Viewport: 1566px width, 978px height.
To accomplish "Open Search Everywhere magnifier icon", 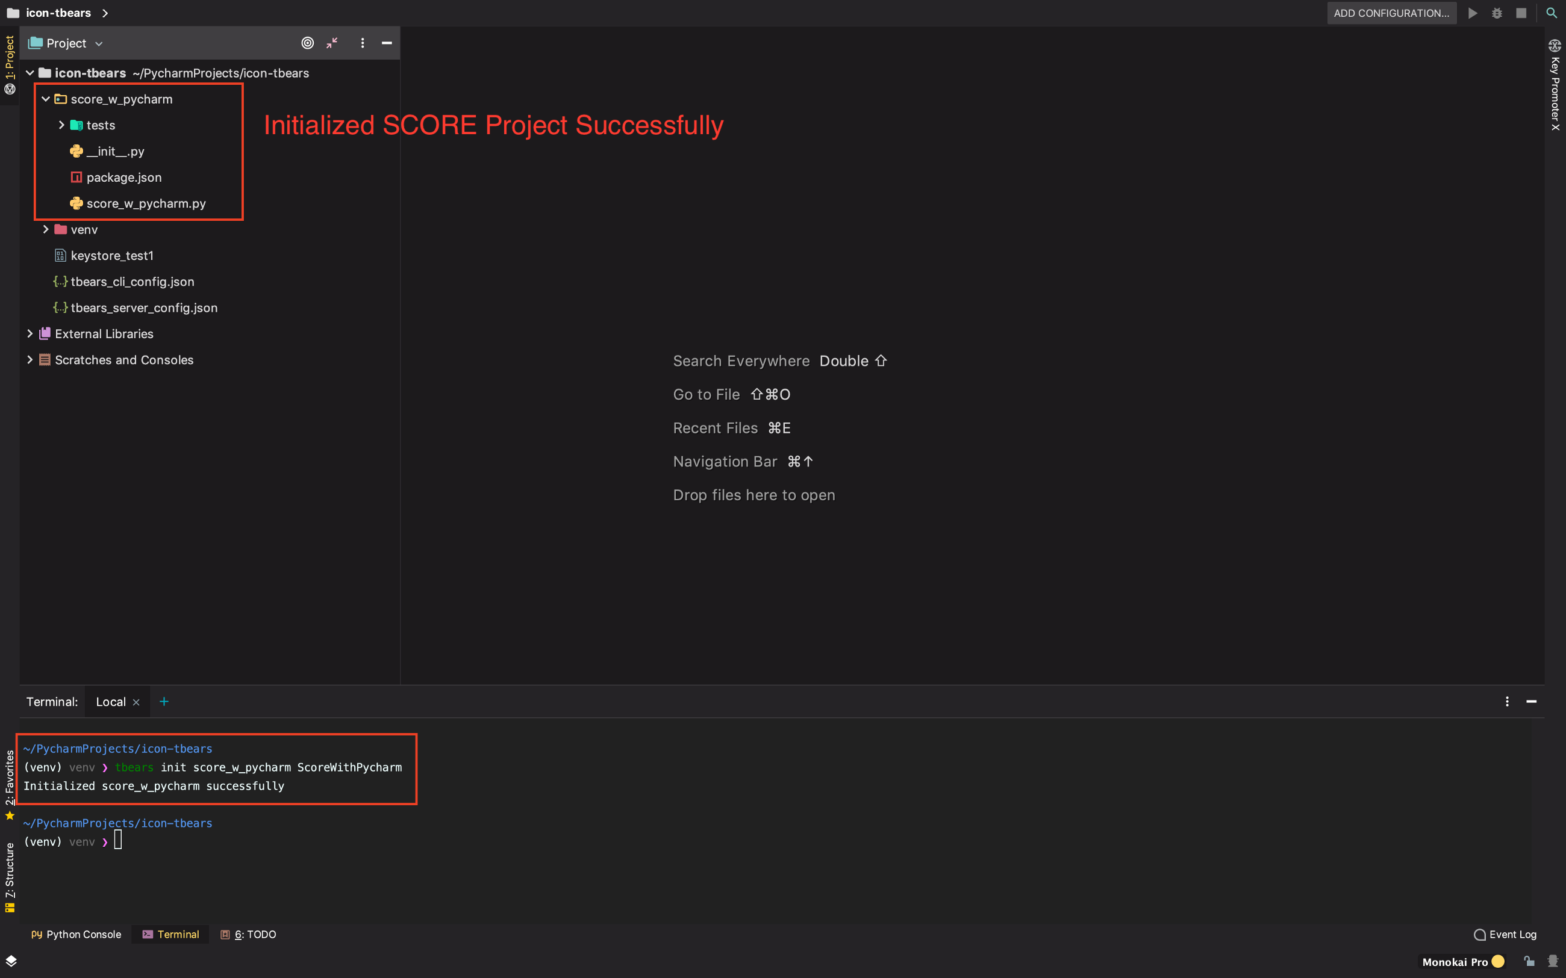I will point(1551,13).
